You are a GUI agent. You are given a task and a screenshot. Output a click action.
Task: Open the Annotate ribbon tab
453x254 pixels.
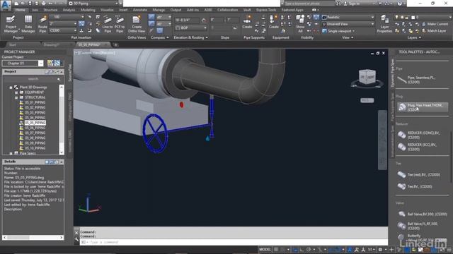click(x=140, y=10)
